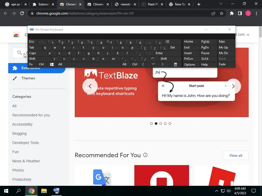Click the Windows logo key on On-Screen Keyboard
262x196 pixels.
[x=52, y=64]
